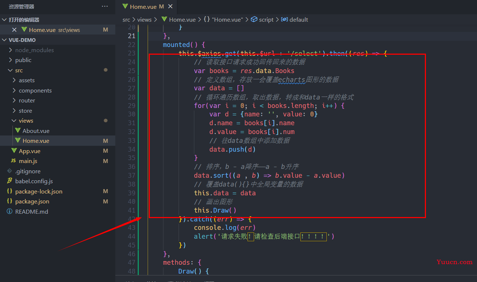Open App.vue in the file tree
The image size is (477, 282).
pyautogui.click(x=30, y=151)
